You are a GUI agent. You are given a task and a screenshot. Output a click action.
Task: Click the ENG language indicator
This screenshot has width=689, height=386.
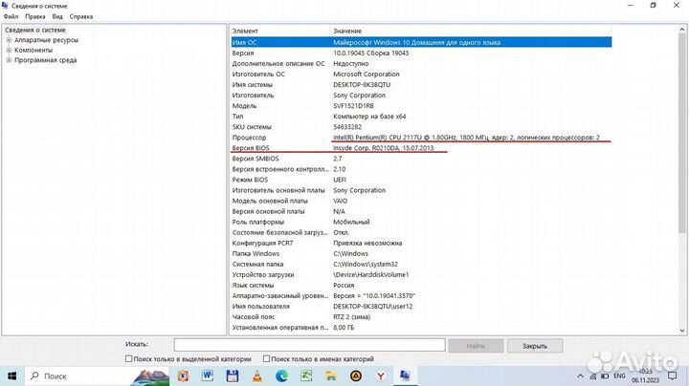point(619,375)
